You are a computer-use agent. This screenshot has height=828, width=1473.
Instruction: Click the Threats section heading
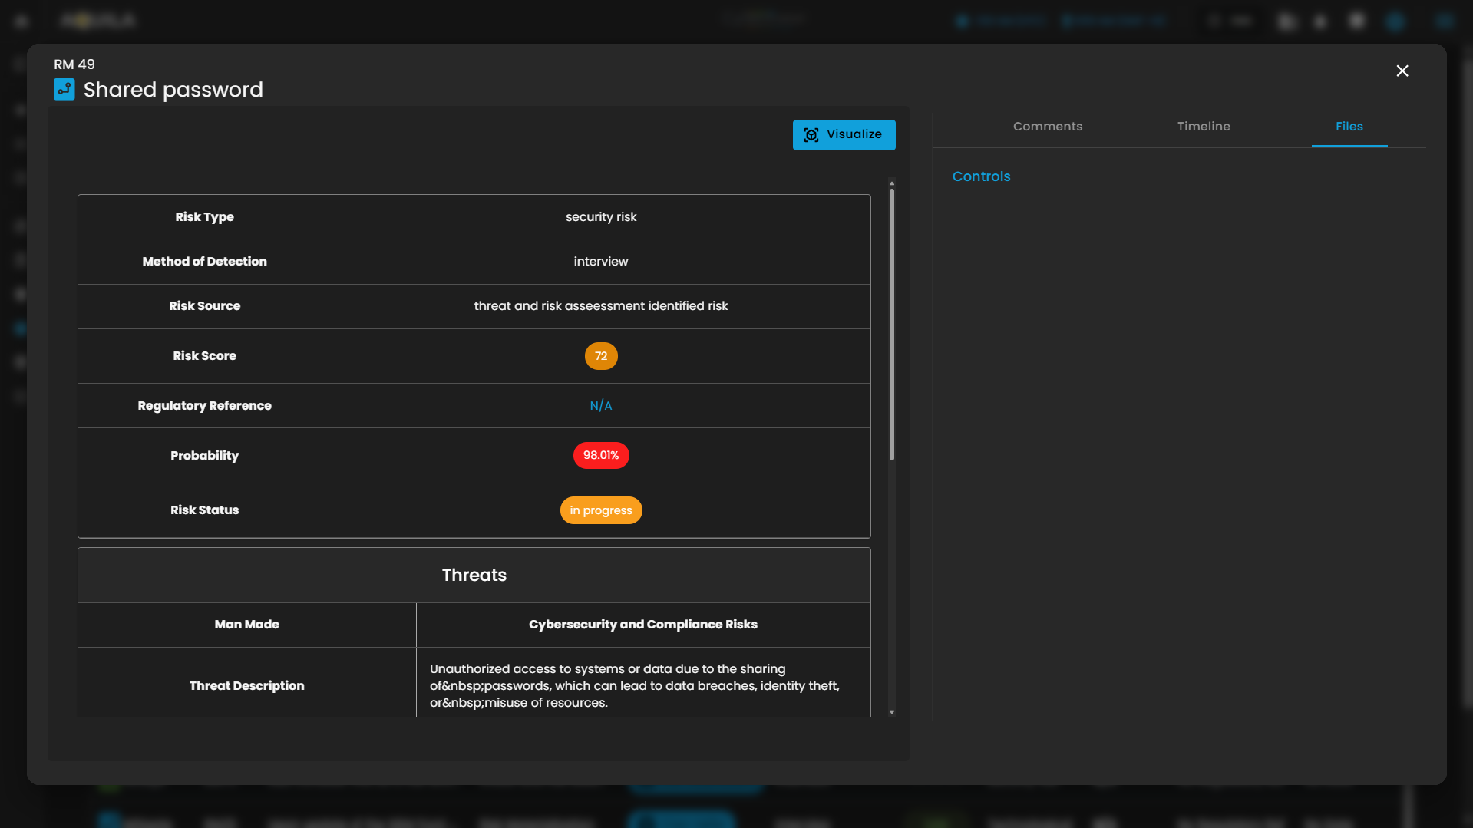coord(474,576)
